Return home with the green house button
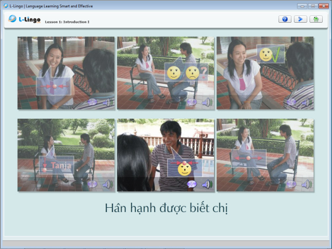 tap(316, 19)
